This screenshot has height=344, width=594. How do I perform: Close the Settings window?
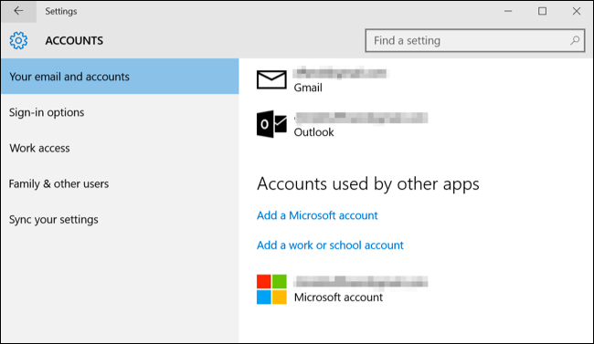pyautogui.click(x=577, y=11)
